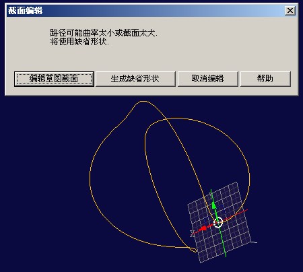Choose 生成缺省形状 button
303x272 pixels.
(135, 79)
